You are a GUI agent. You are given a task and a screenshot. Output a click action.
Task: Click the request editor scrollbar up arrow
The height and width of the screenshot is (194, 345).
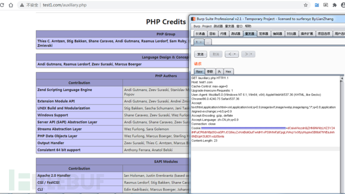point(342,78)
